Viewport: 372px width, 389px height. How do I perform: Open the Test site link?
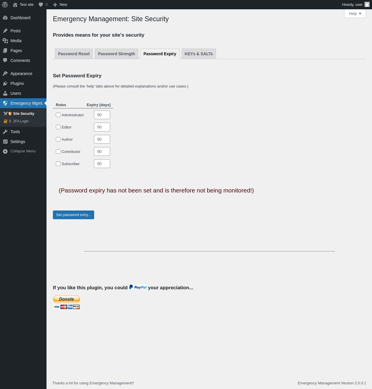23,5
